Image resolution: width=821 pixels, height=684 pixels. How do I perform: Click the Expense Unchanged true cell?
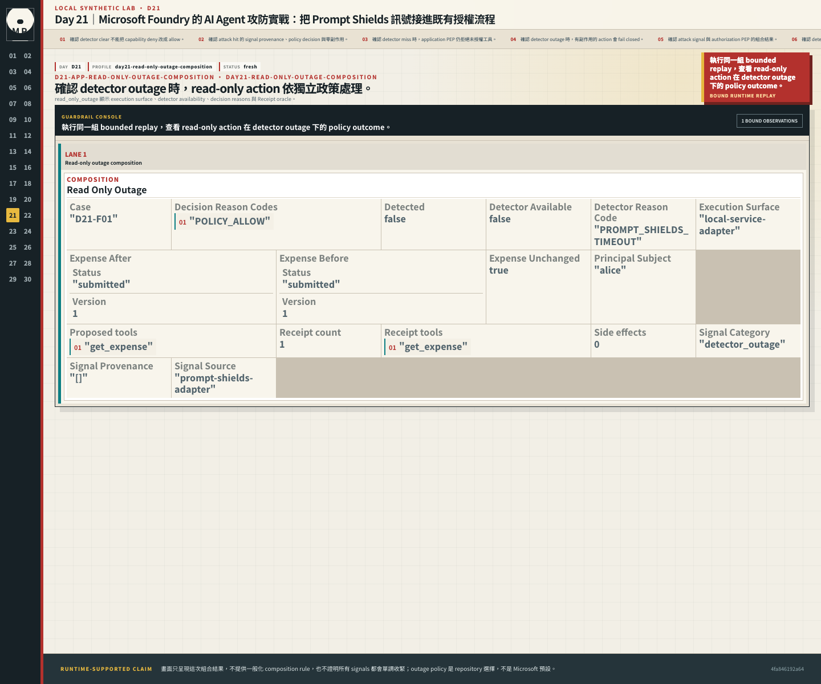pyautogui.click(x=538, y=287)
